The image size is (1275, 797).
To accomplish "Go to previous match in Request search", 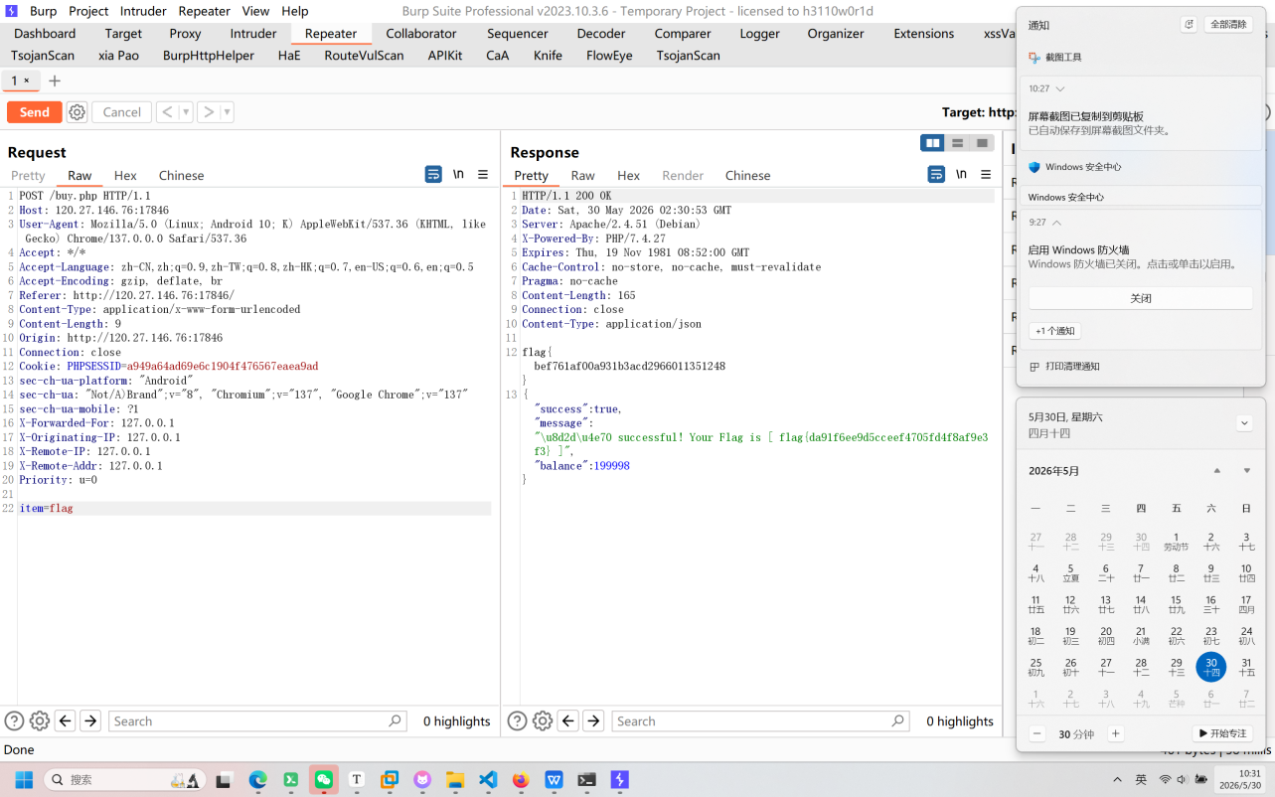I will tap(66, 721).
